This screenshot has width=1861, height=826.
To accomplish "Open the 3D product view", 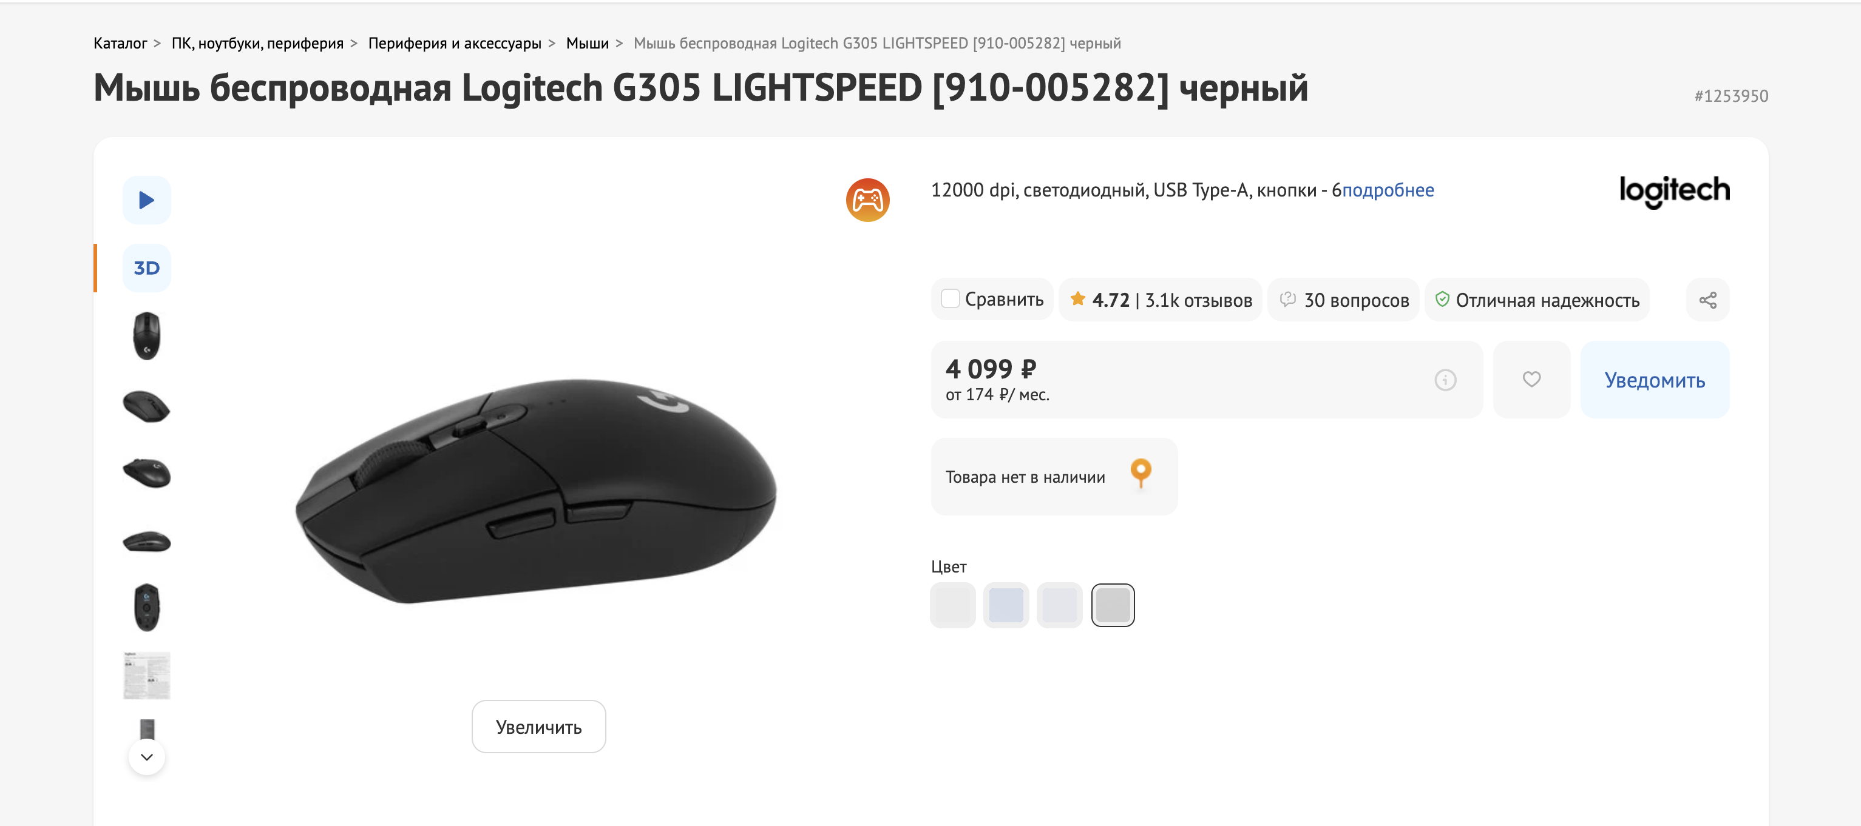I will [x=147, y=268].
